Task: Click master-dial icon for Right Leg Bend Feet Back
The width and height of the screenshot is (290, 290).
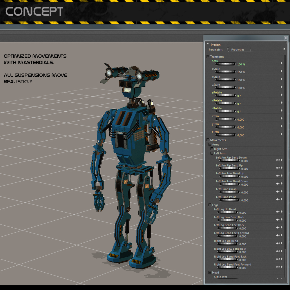Action: 278,259
